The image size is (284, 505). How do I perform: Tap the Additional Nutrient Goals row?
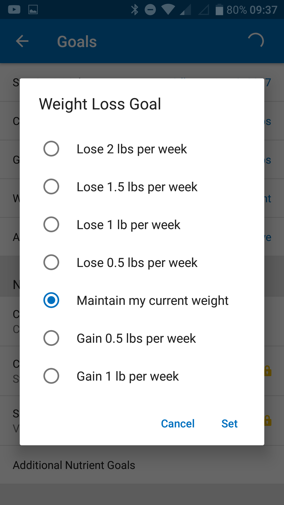(74, 465)
